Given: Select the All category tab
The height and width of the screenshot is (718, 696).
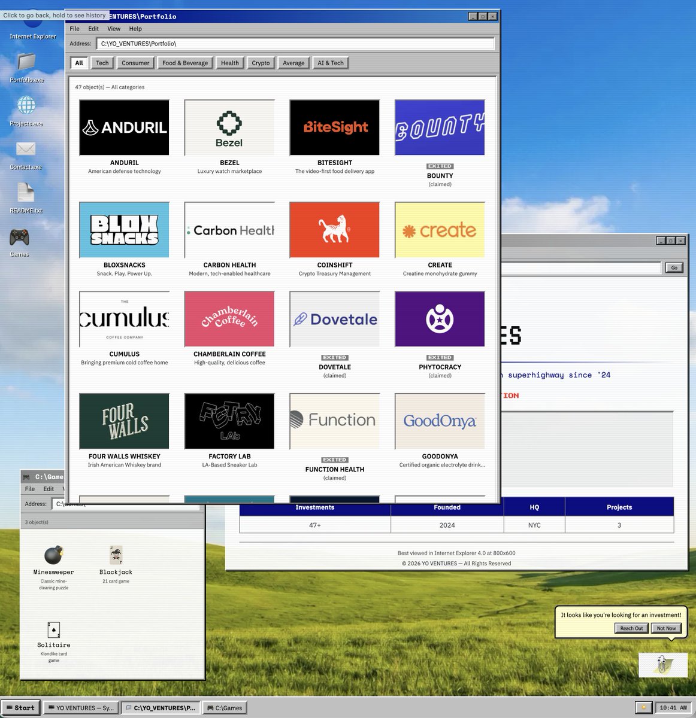Looking at the screenshot, I should pyautogui.click(x=79, y=63).
